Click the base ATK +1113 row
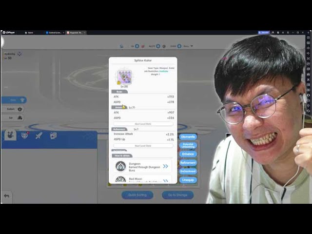 (143, 97)
